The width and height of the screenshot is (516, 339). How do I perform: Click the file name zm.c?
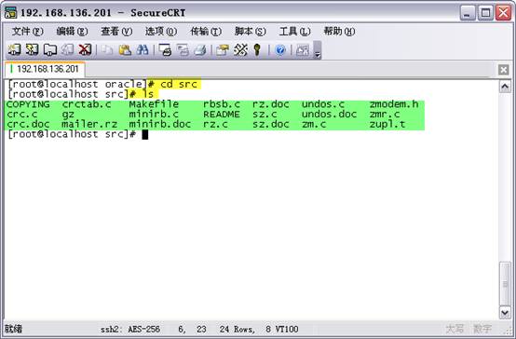[x=314, y=124]
